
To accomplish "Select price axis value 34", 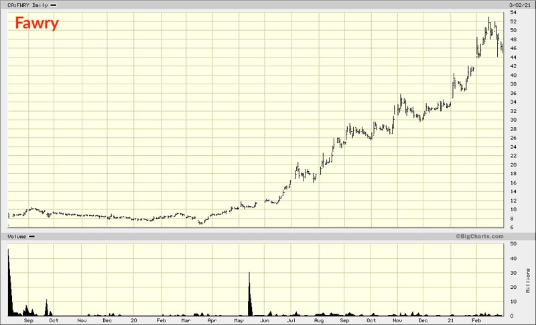I will click(x=513, y=102).
